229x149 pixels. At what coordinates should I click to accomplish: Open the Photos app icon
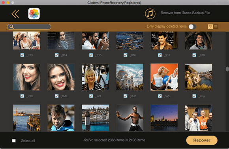click(34, 13)
